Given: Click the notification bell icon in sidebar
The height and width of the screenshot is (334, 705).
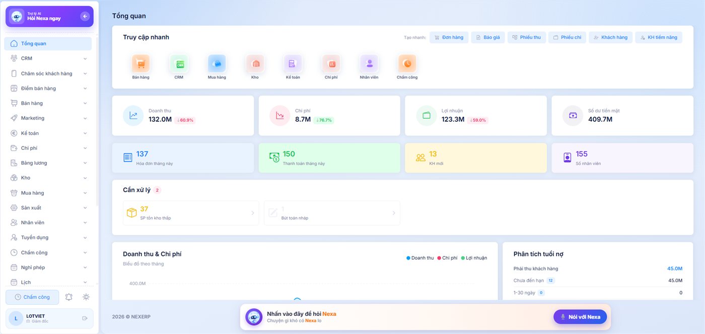Looking at the screenshot, I should coord(69,297).
